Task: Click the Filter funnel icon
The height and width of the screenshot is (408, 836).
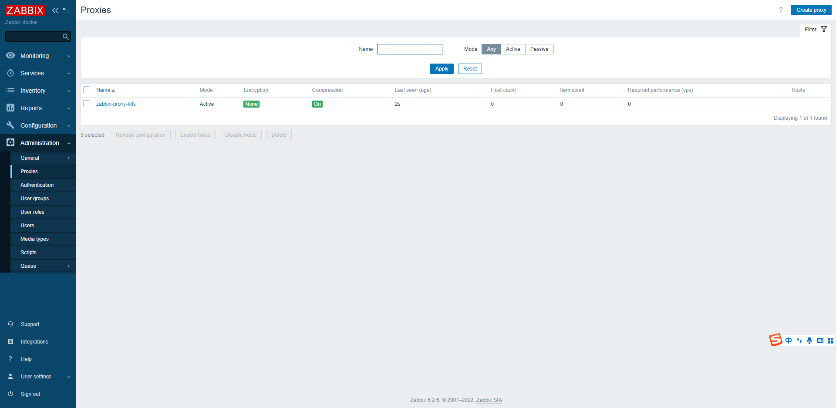Action: 824,29
